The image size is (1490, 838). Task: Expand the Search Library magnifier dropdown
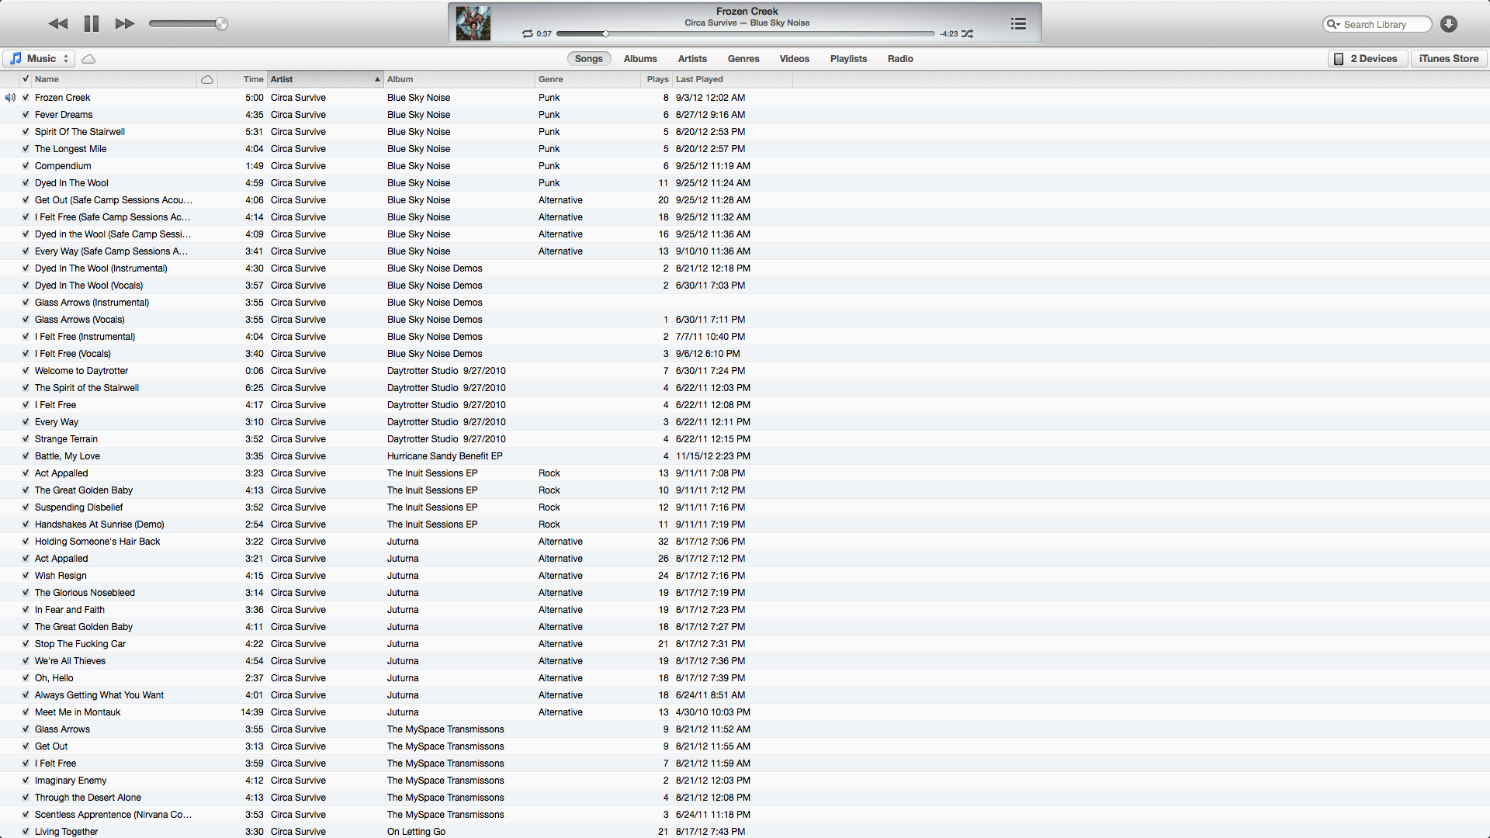[1333, 25]
